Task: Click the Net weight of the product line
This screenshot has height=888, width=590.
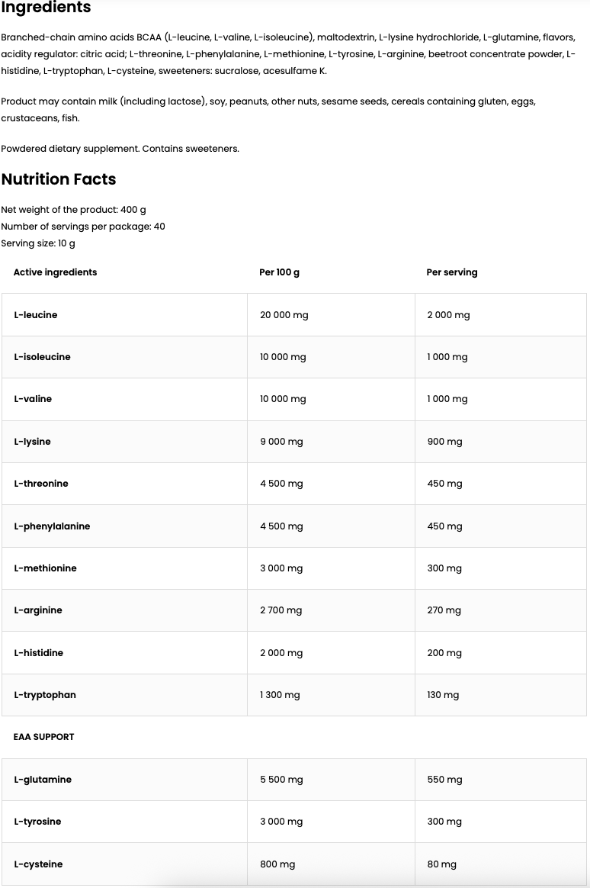Action: click(x=73, y=210)
